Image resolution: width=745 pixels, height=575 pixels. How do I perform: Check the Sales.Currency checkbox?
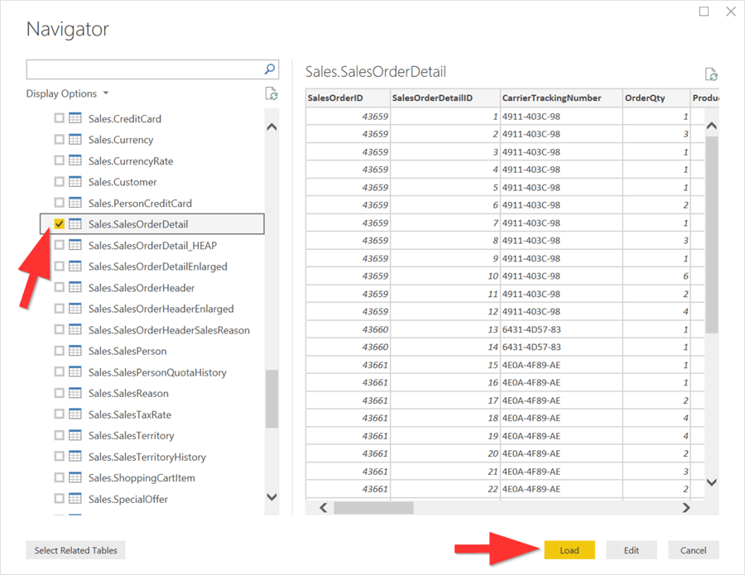tap(59, 139)
